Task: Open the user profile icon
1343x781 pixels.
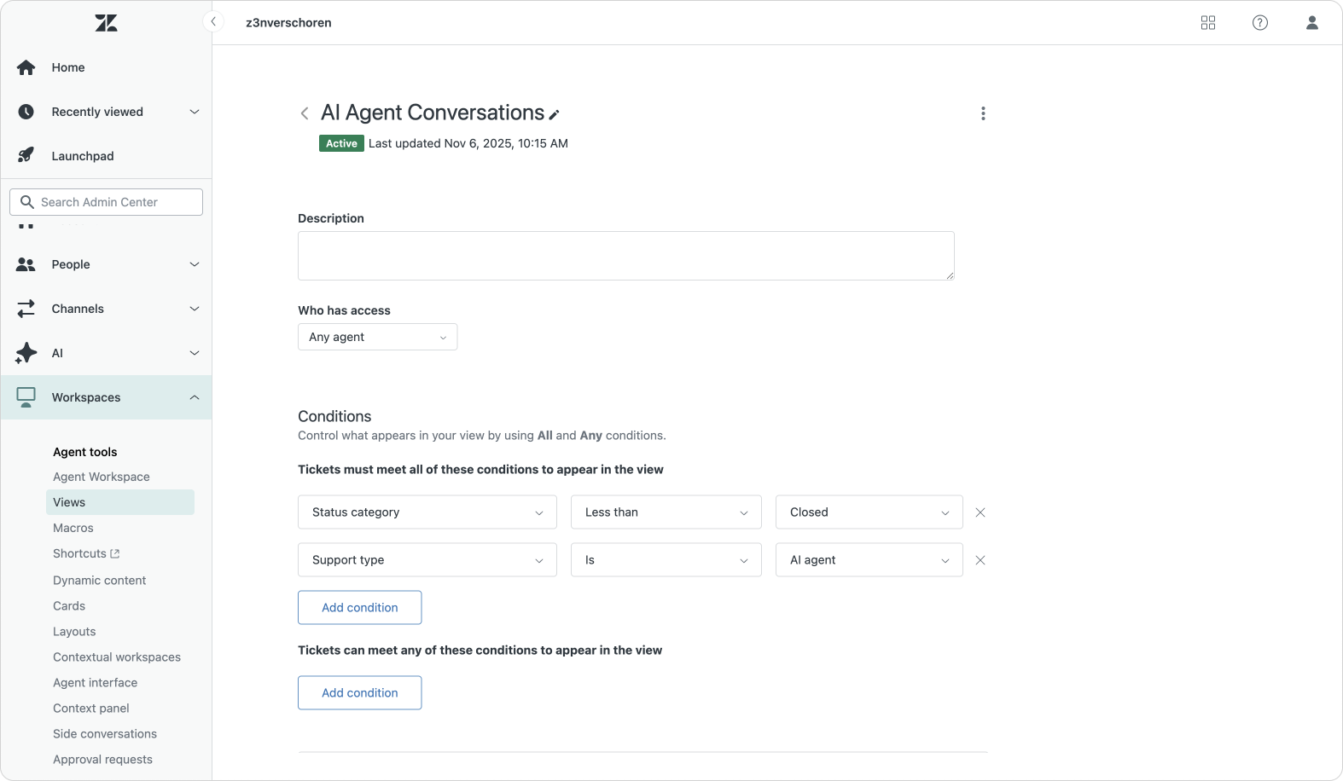Action: click(1311, 23)
